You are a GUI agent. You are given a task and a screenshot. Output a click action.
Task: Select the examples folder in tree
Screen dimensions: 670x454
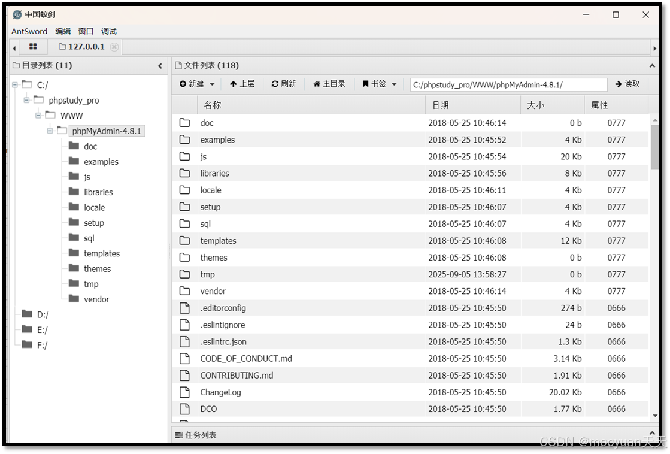click(101, 162)
